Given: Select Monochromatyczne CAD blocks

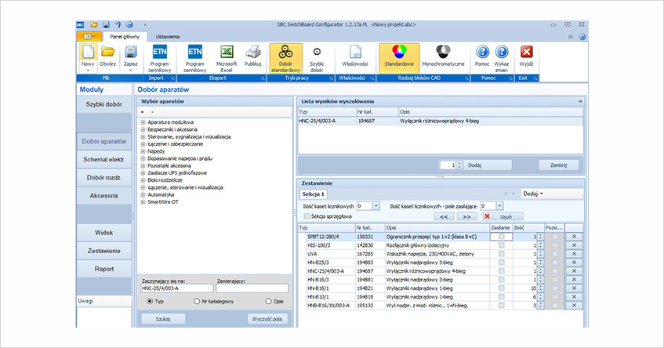Looking at the screenshot, I should (x=443, y=57).
